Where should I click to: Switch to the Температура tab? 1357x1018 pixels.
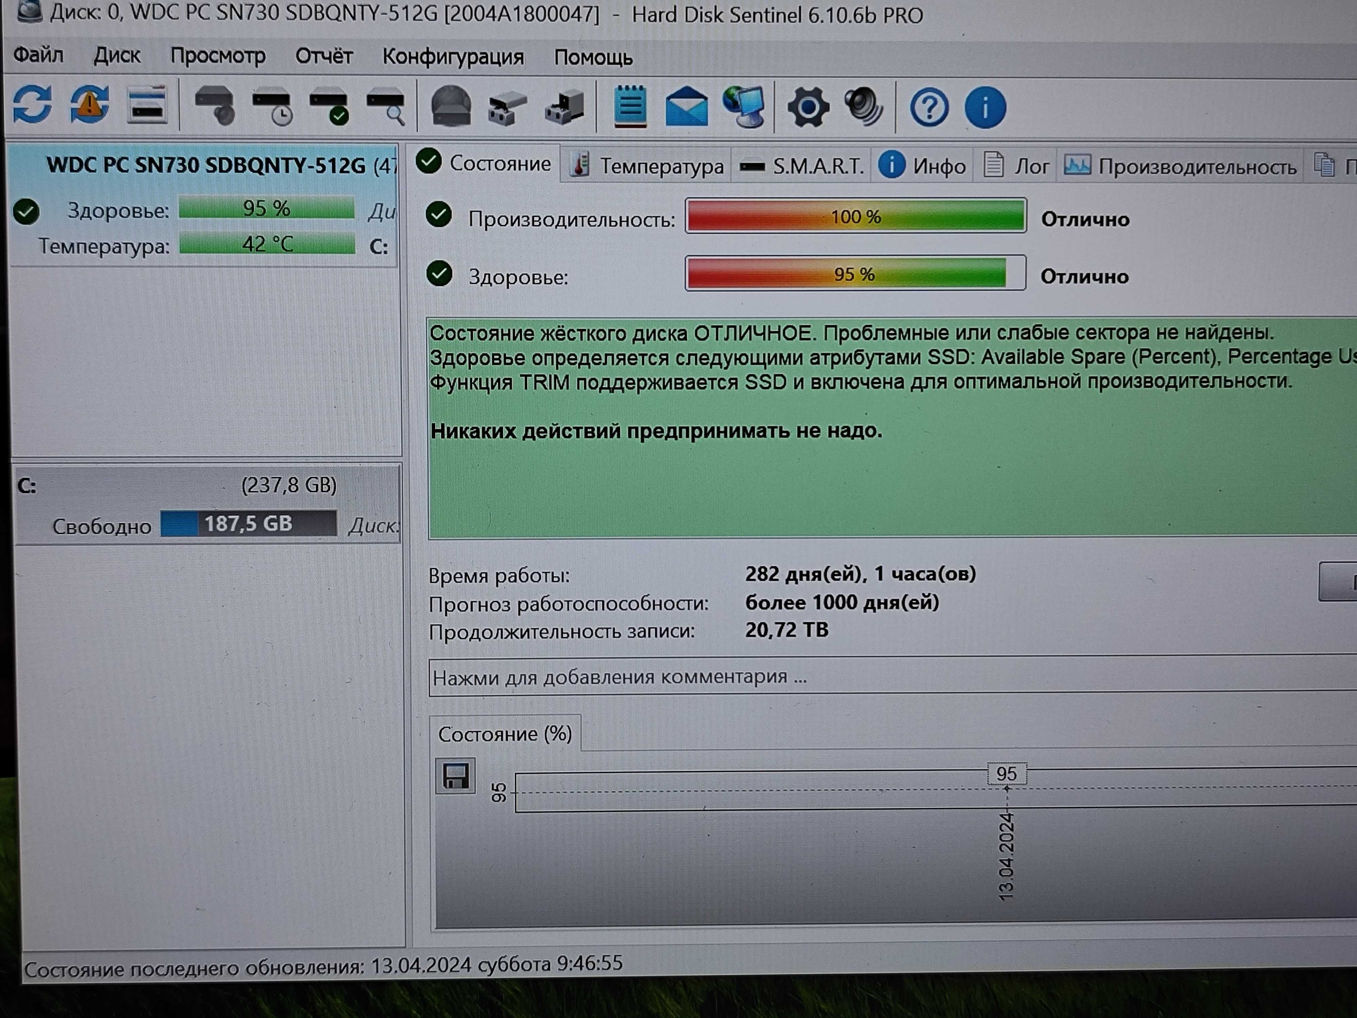(647, 166)
